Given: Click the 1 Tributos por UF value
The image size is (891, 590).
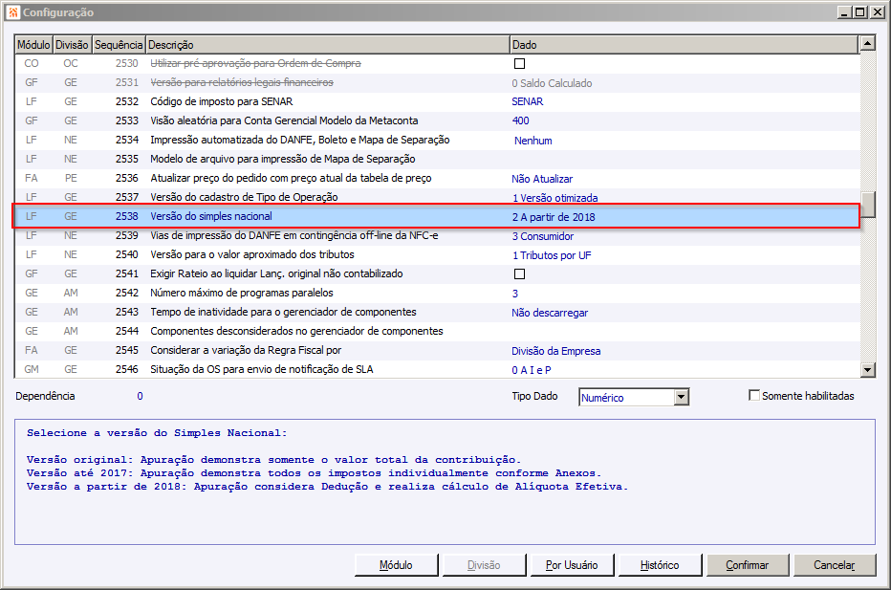Looking at the screenshot, I should tap(552, 255).
